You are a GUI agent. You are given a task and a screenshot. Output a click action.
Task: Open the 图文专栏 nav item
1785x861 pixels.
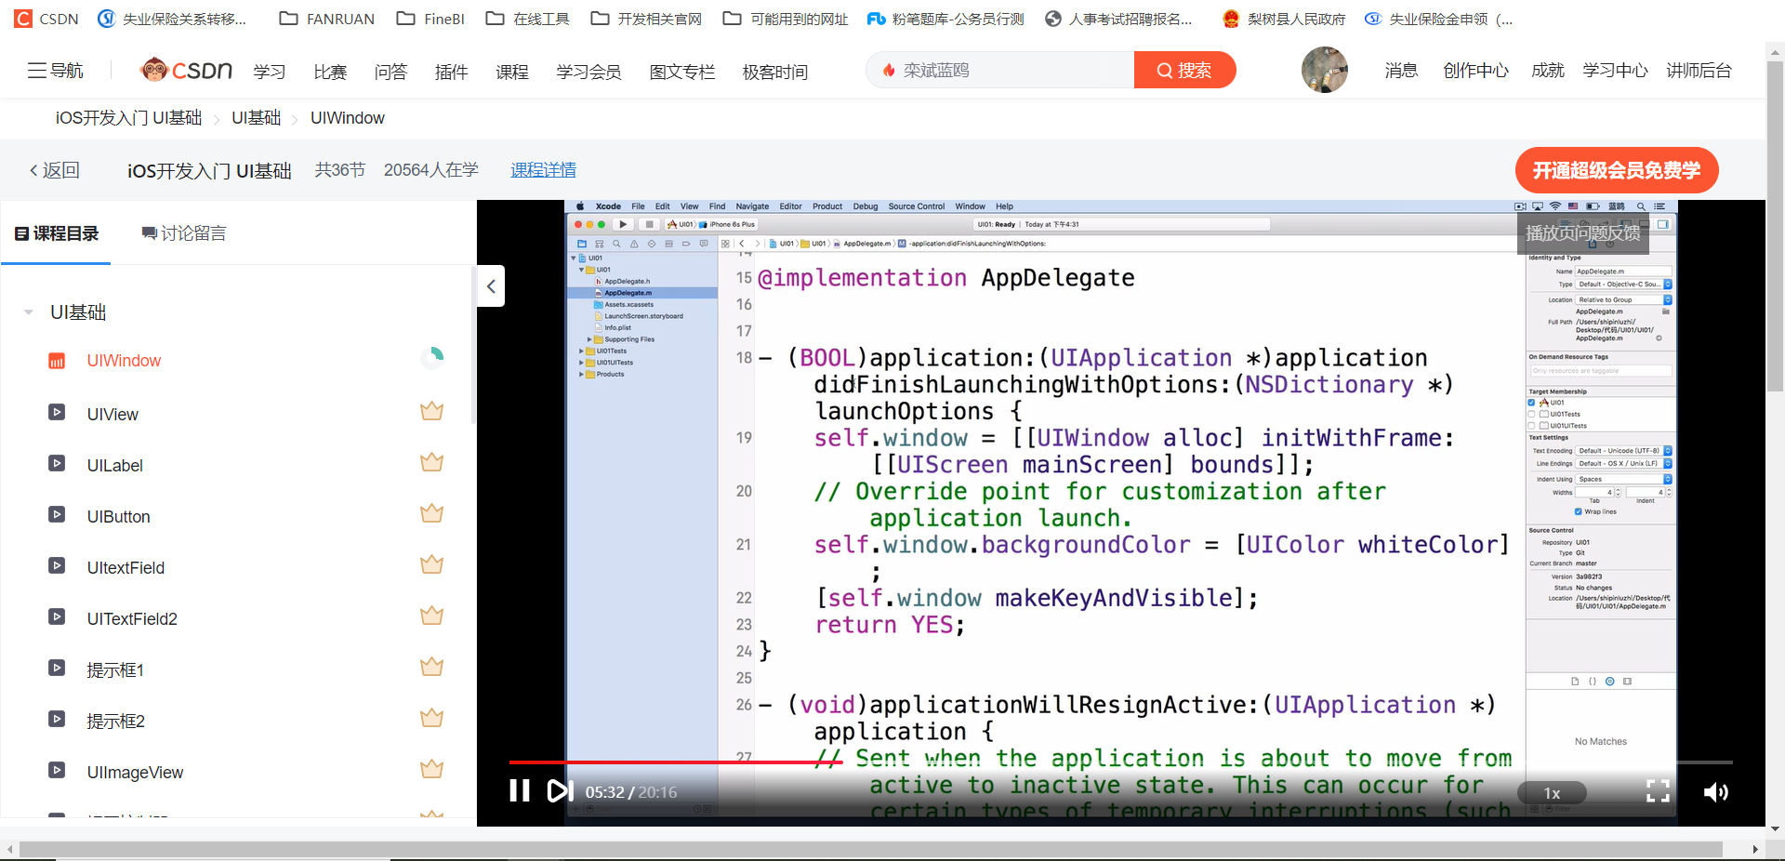click(682, 72)
